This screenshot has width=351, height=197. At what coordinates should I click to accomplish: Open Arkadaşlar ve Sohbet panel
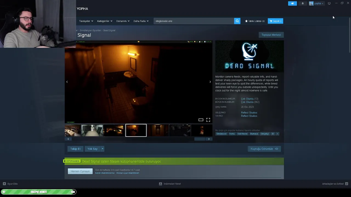[335, 184]
